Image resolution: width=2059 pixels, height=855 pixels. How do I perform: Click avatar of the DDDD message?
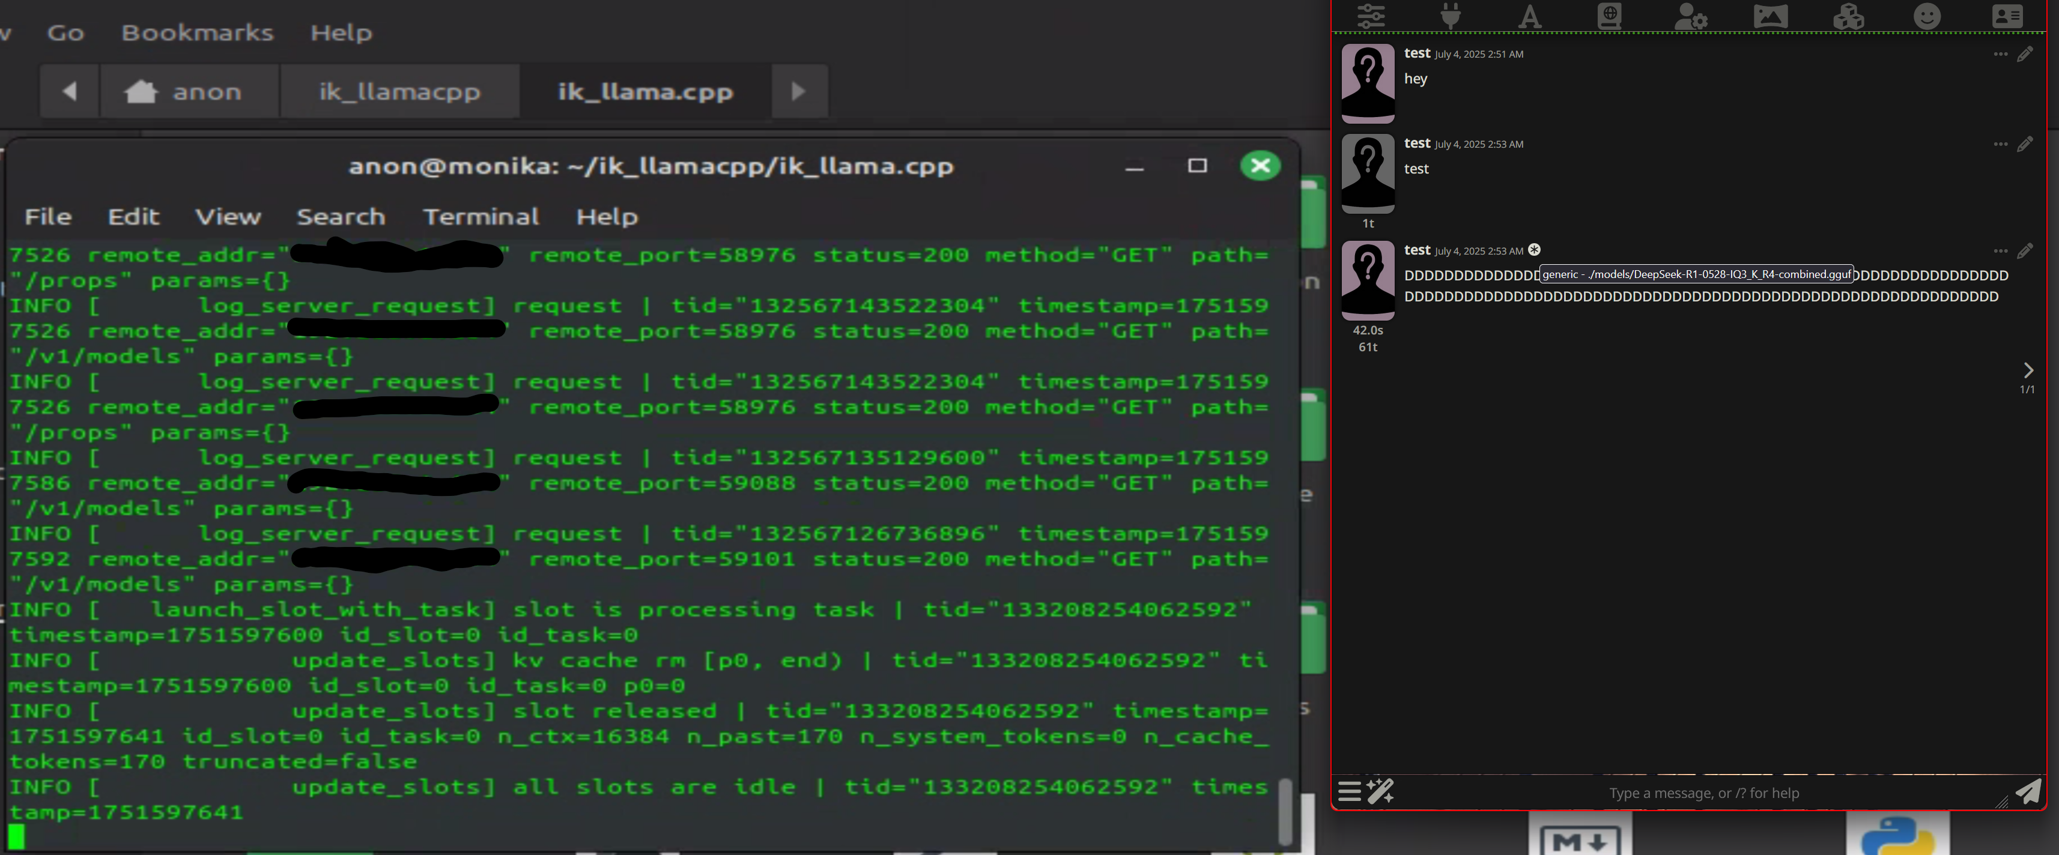pyautogui.click(x=1368, y=280)
